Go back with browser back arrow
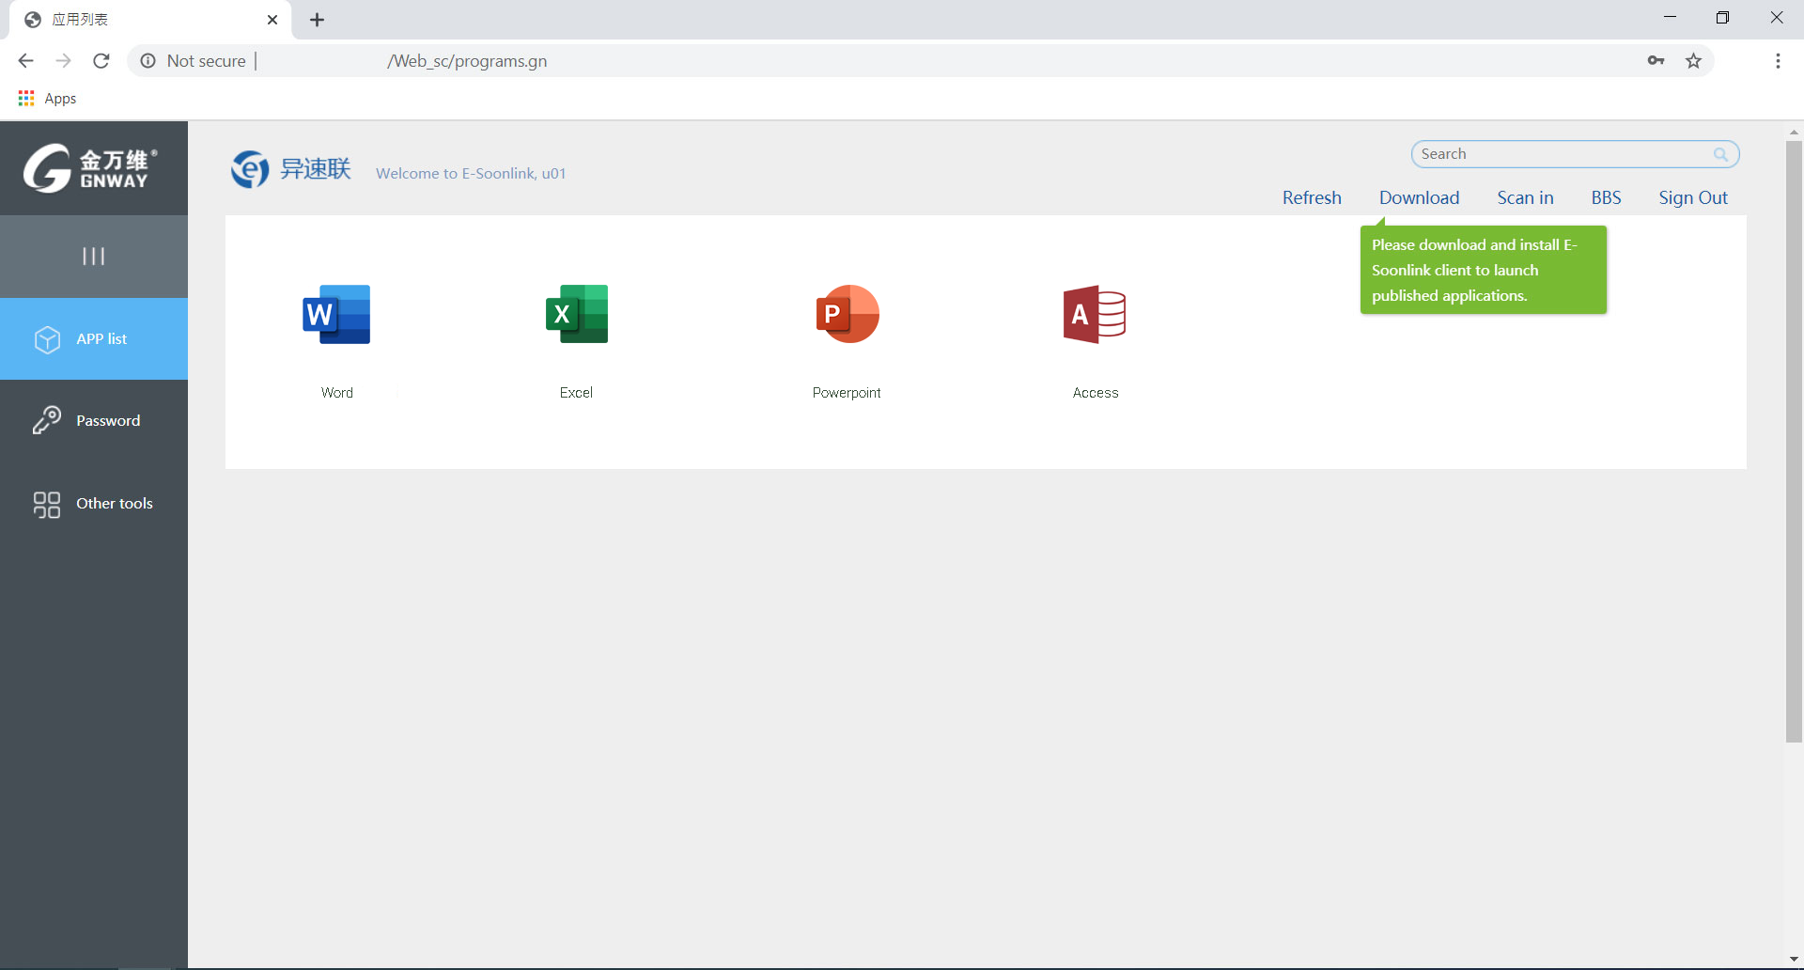This screenshot has width=1804, height=970. pyautogui.click(x=25, y=61)
